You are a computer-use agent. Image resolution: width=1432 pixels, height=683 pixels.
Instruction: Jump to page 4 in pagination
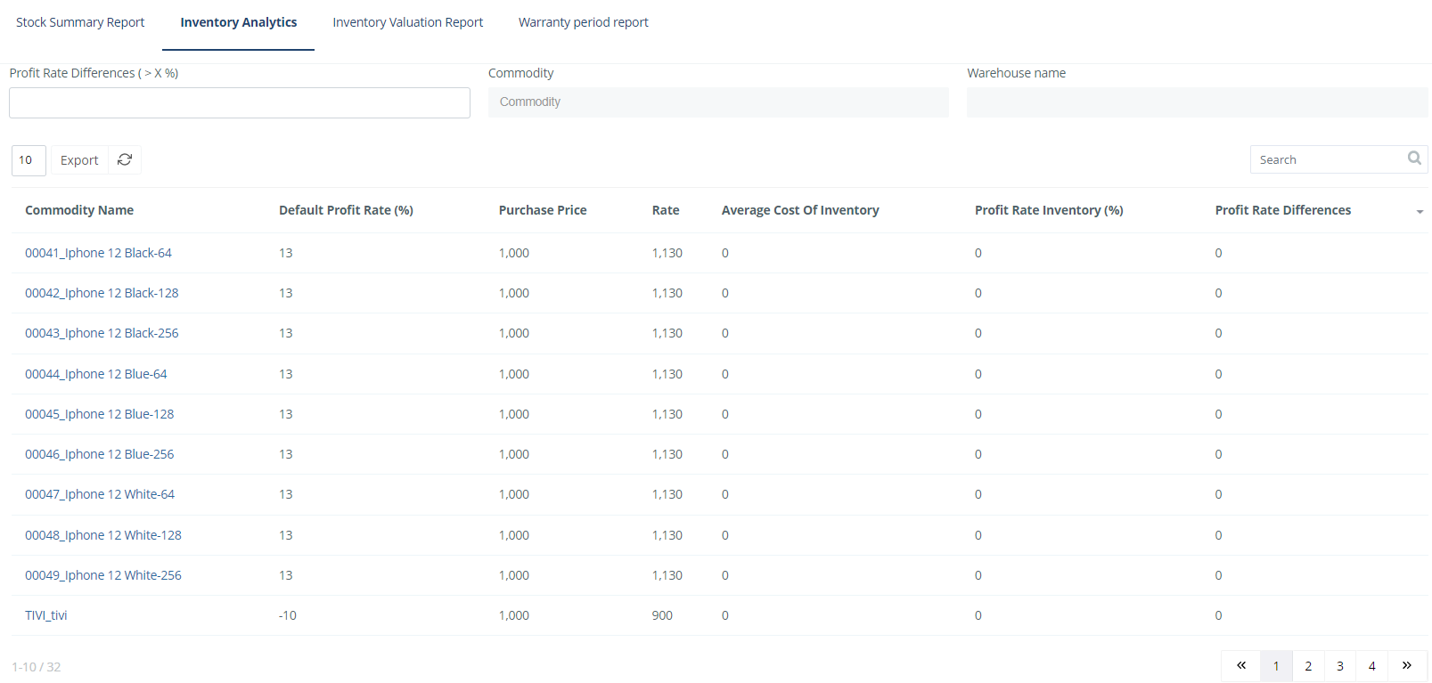tap(1371, 666)
